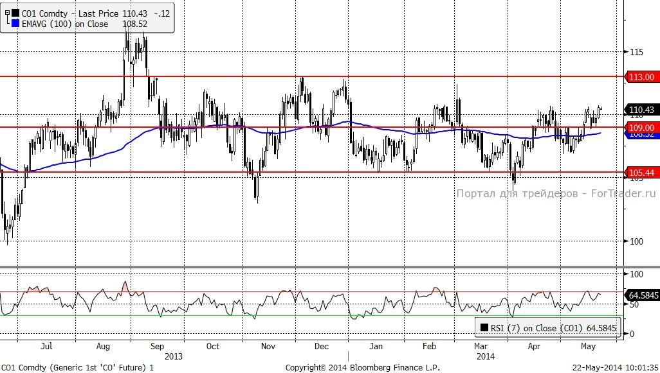The height and width of the screenshot is (373, 660).
Task: Select the RSI (7) on Close legend text
Action: click(x=553, y=328)
